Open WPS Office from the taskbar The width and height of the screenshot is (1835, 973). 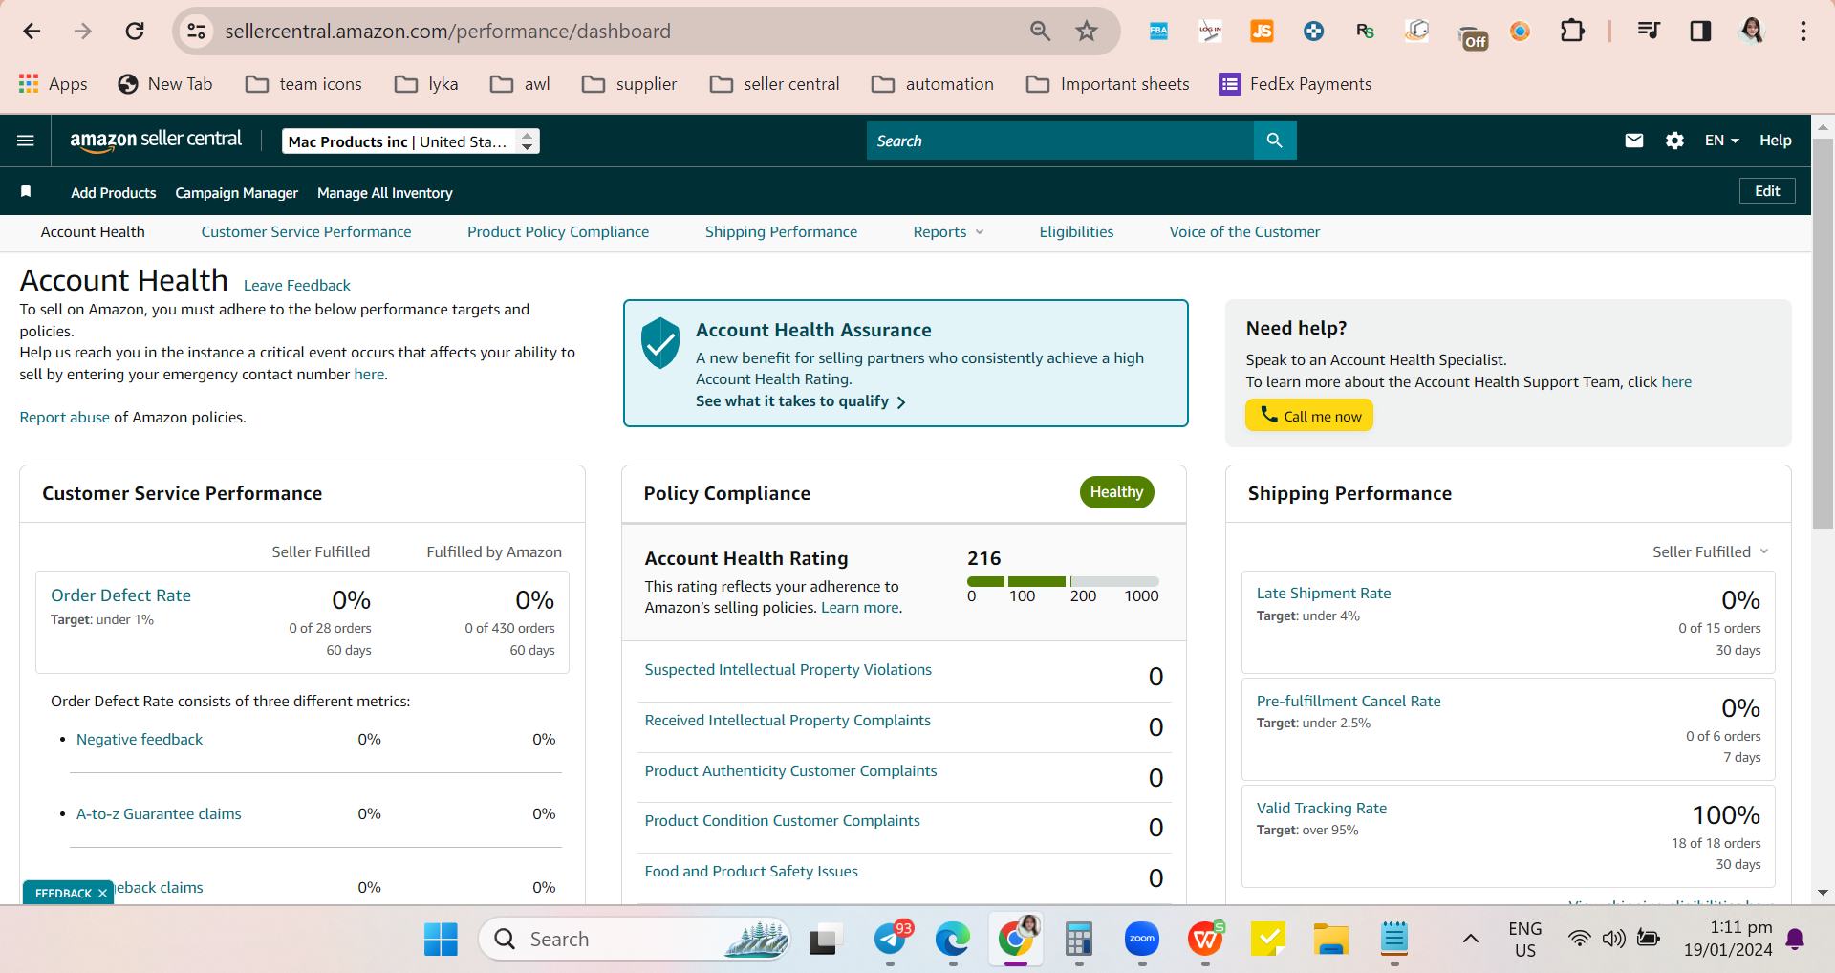1205,940
